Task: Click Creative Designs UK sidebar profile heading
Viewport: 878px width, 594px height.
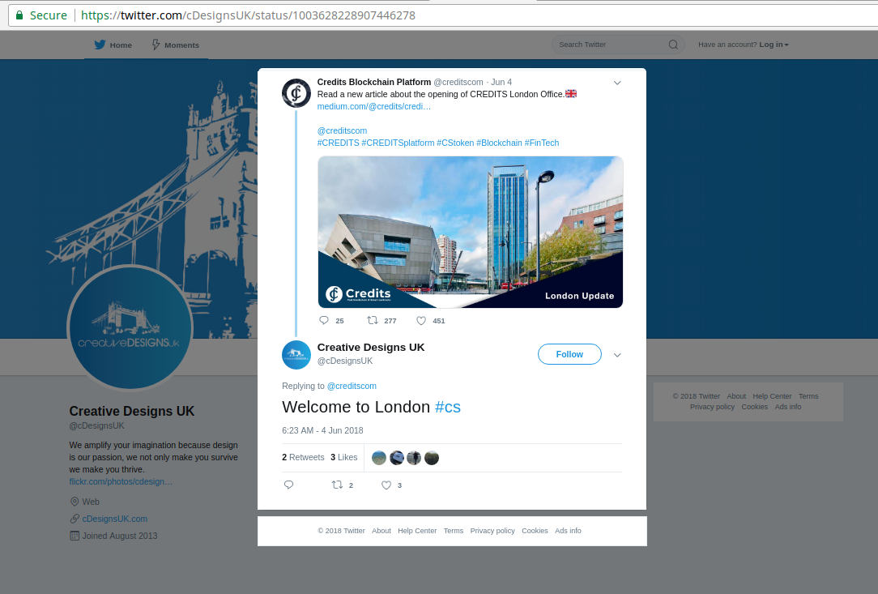Action: [132, 411]
